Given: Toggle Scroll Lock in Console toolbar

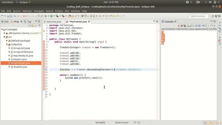Looking at the screenshot, I should click(191, 26).
